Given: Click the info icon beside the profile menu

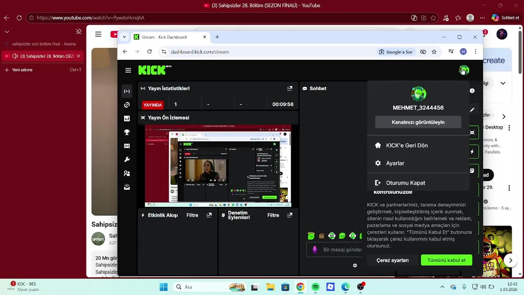Looking at the screenshot, I should tap(472, 91).
